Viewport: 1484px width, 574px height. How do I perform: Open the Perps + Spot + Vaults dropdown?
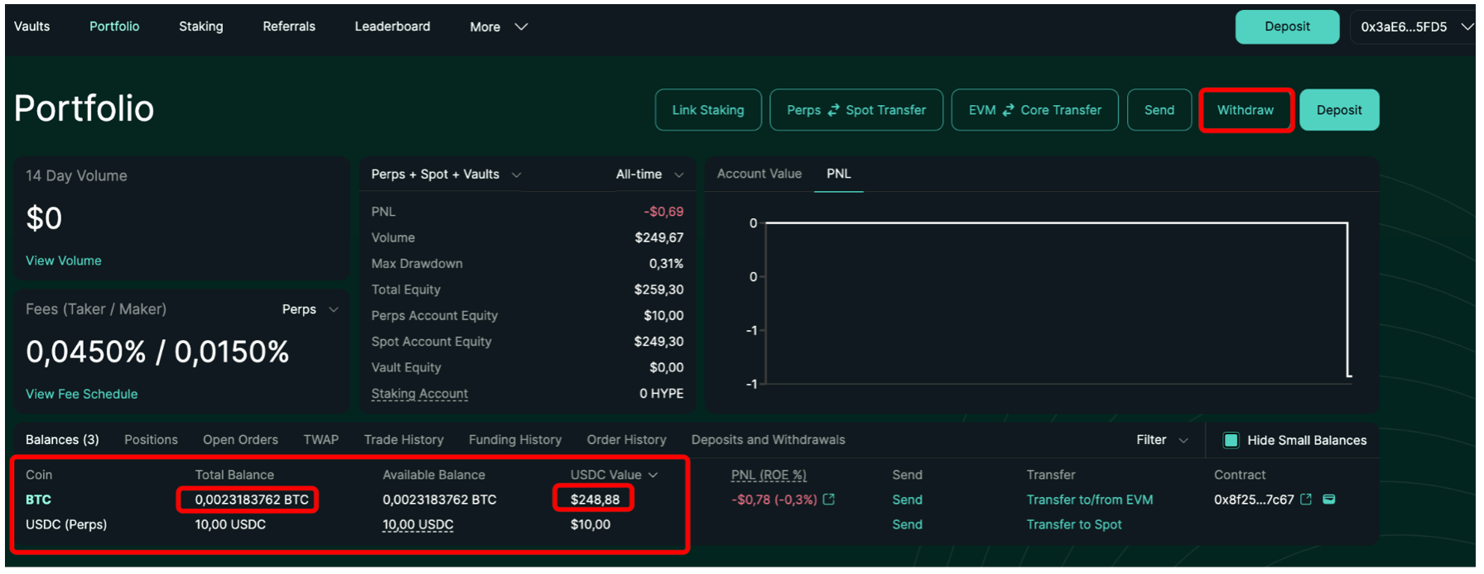[x=446, y=175]
